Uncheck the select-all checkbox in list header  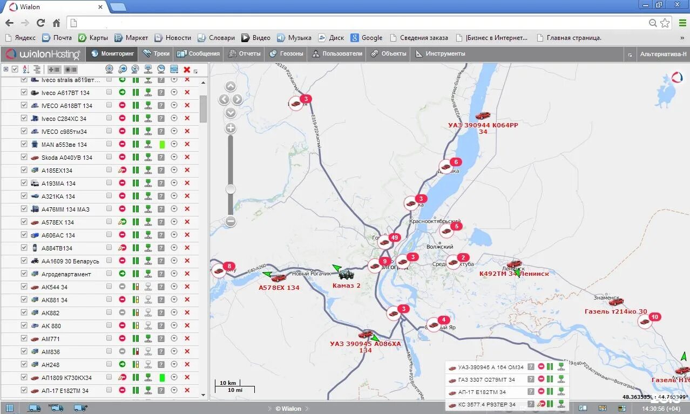tap(15, 69)
